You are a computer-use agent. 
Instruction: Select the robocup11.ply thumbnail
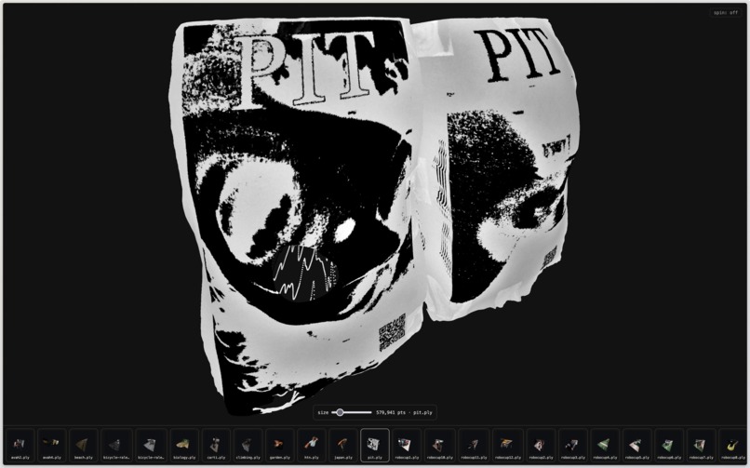pos(474,446)
